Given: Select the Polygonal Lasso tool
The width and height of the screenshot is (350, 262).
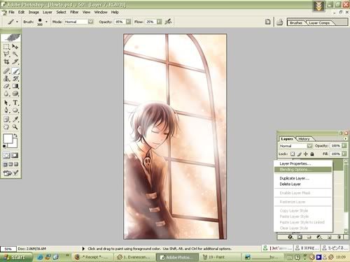Looking at the screenshot, I should pyautogui.click(x=6, y=54).
